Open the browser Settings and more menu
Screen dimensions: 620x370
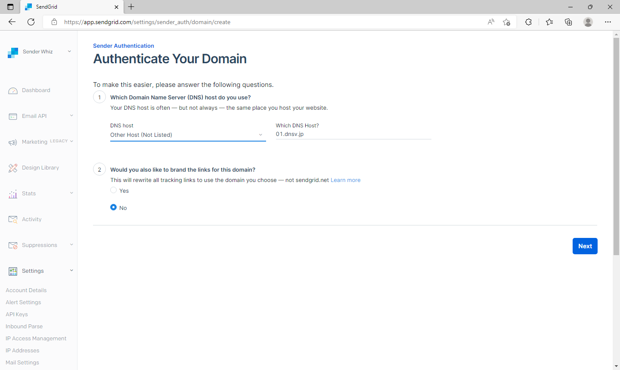608,22
